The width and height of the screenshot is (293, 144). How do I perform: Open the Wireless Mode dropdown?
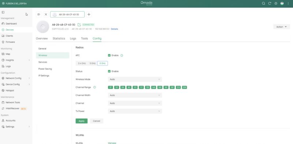[135, 79]
